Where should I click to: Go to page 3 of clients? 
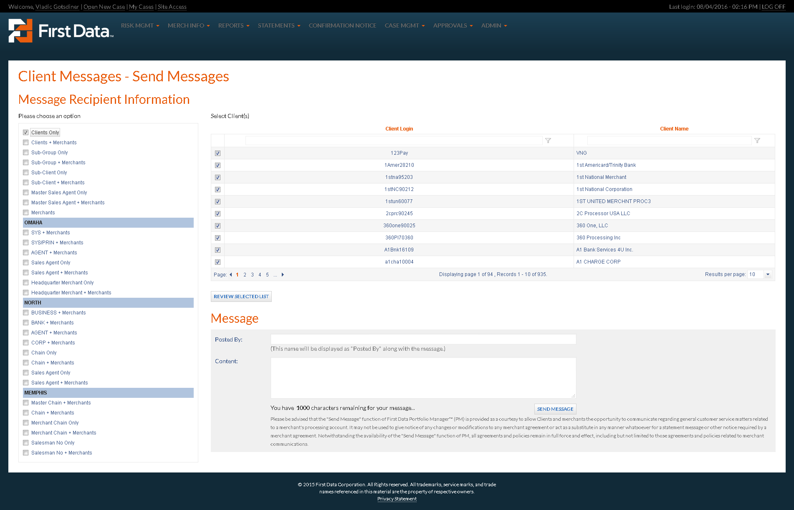[252, 274]
